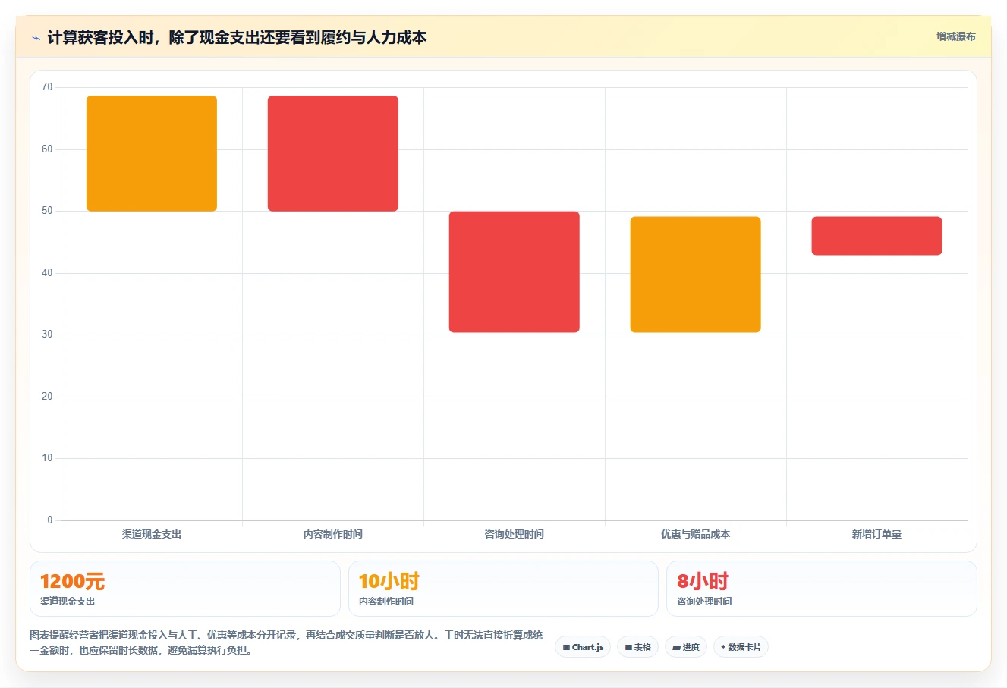Open the 10小时 内容制作时间 card

pyautogui.click(x=503, y=589)
